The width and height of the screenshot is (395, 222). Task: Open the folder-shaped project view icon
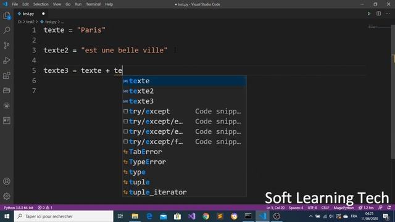7,91
